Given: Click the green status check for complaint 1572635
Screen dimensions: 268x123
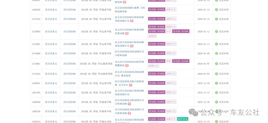Looking at the screenshot, I should coord(216,74).
